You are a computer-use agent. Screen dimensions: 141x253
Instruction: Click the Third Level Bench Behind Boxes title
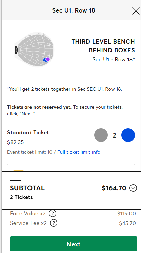click(x=103, y=46)
